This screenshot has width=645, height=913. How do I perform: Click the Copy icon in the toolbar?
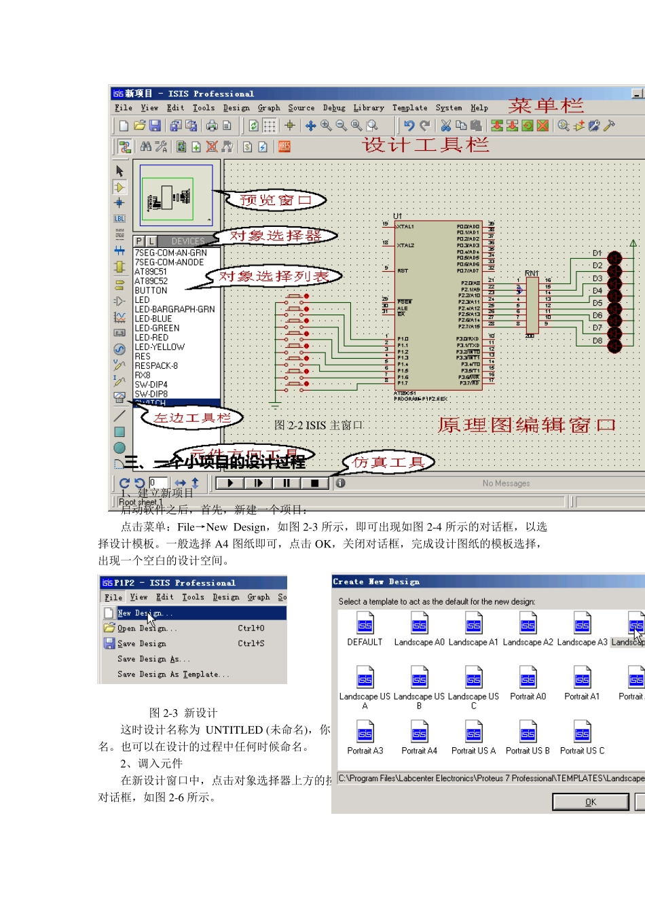point(461,126)
